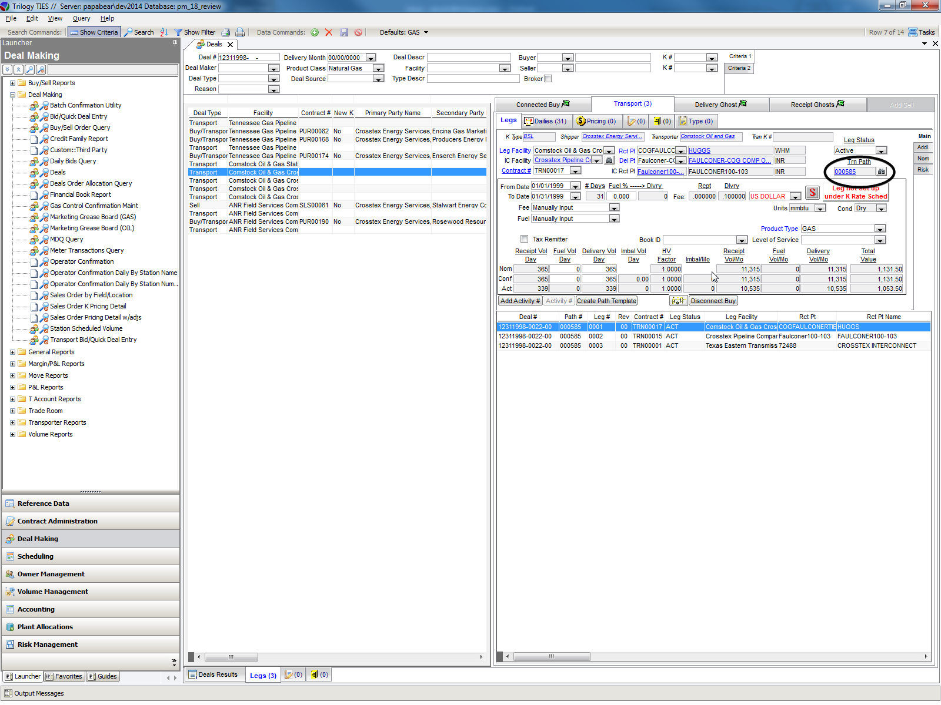Open the Product Type dropdown
The image size is (941, 705).
[x=880, y=229]
